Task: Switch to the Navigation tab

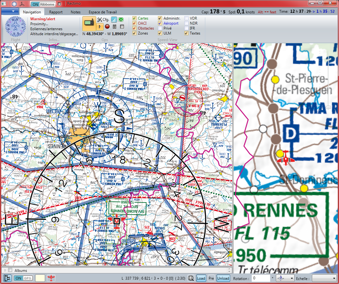Action: point(32,12)
